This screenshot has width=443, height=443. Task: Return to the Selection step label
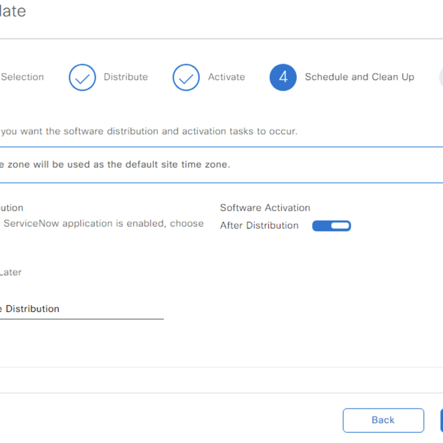22,77
